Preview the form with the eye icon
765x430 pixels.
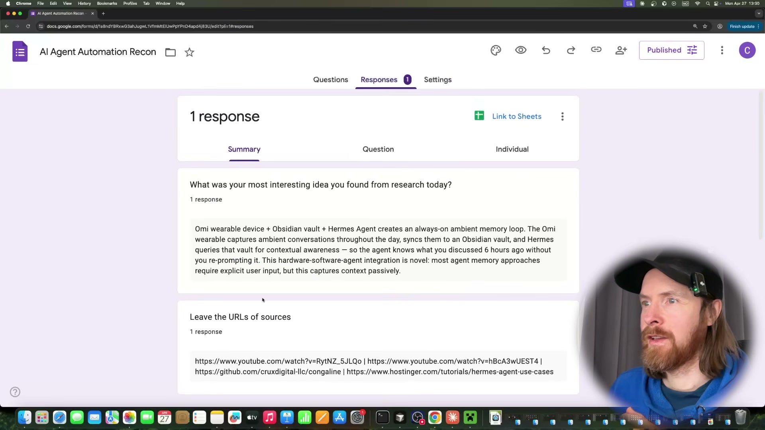[521, 50]
